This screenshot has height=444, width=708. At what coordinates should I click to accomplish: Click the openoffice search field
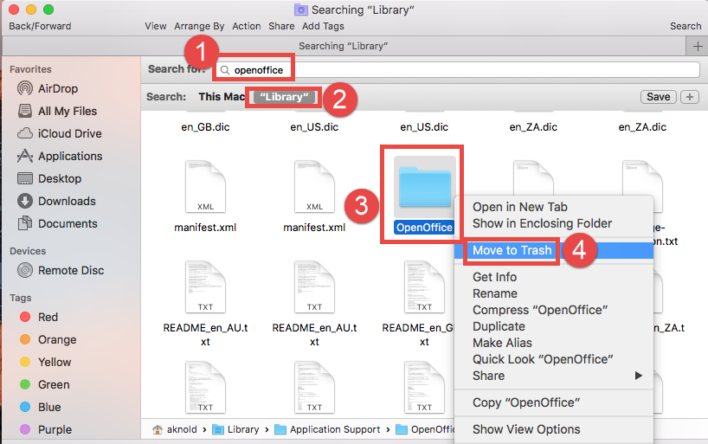458,70
